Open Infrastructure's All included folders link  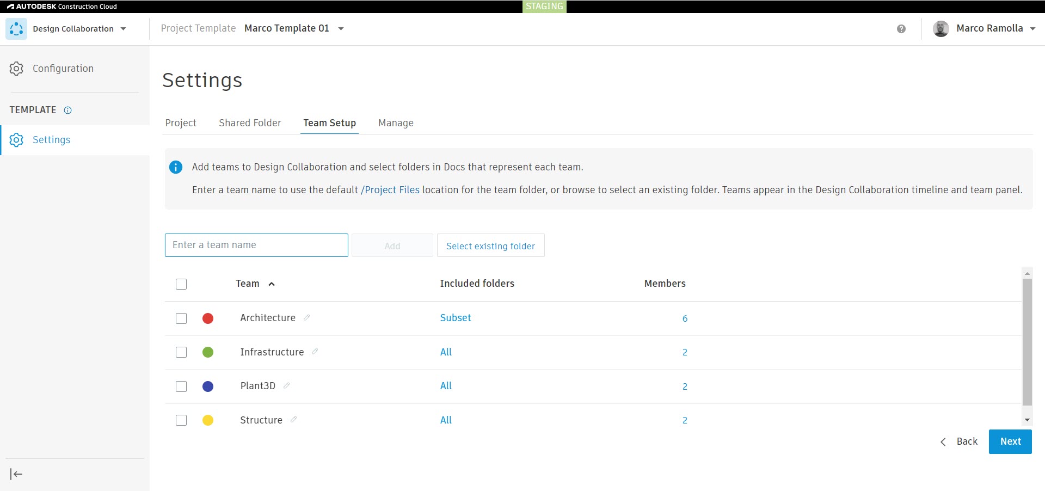pos(446,352)
